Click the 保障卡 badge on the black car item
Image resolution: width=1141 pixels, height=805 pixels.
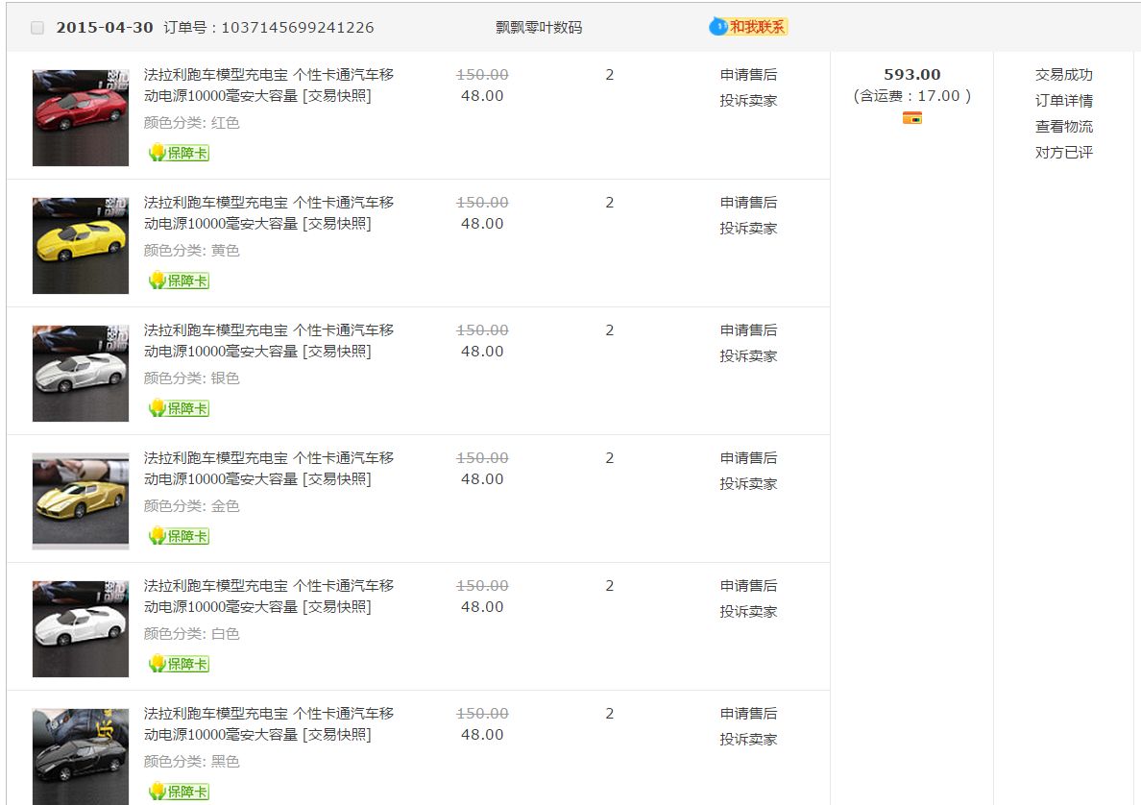[x=180, y=792]
